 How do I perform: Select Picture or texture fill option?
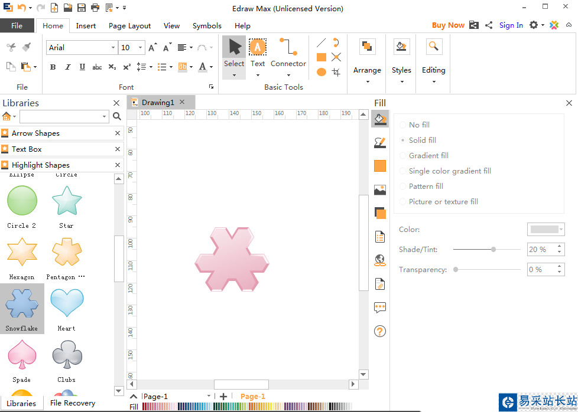tap(403, 202)
